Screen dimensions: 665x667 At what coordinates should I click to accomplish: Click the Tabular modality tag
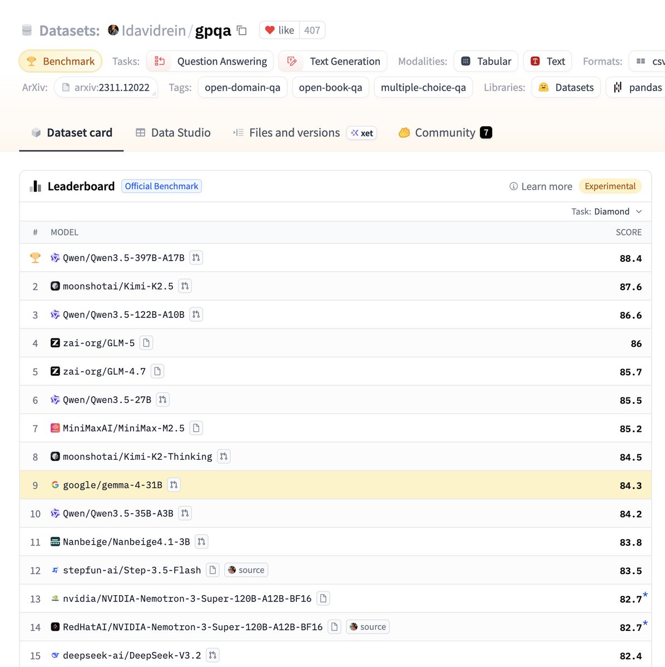point(486,61)
